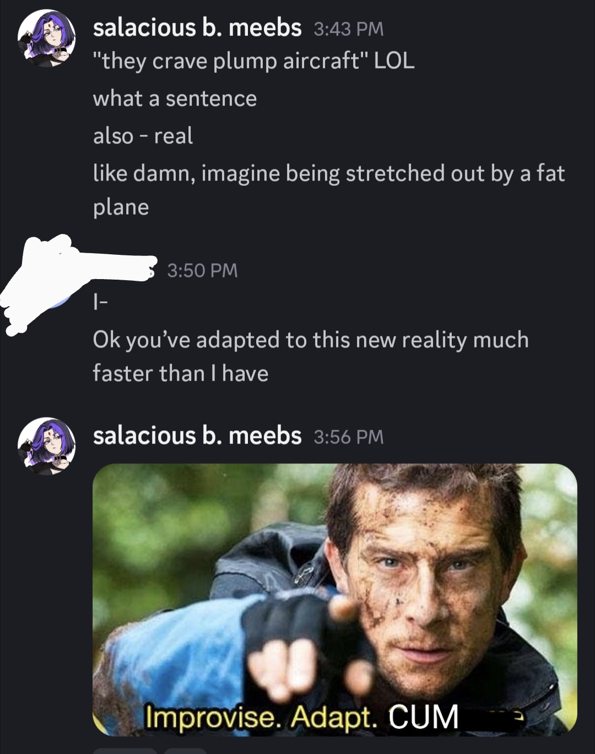Image resolution: width=595 pixels, height=754 pixels.
Task: Select the "they crave plump aircraft" message
Action: 253,61
